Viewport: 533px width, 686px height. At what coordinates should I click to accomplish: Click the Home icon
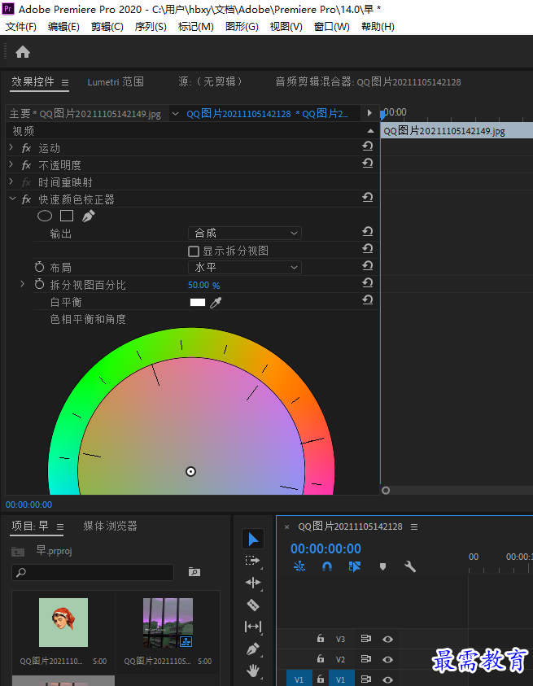pyautogui.click(x=23, y=52)
